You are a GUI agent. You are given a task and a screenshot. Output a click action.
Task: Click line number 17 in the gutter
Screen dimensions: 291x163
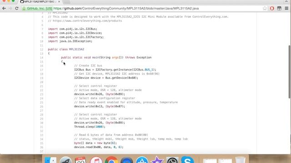41,70
